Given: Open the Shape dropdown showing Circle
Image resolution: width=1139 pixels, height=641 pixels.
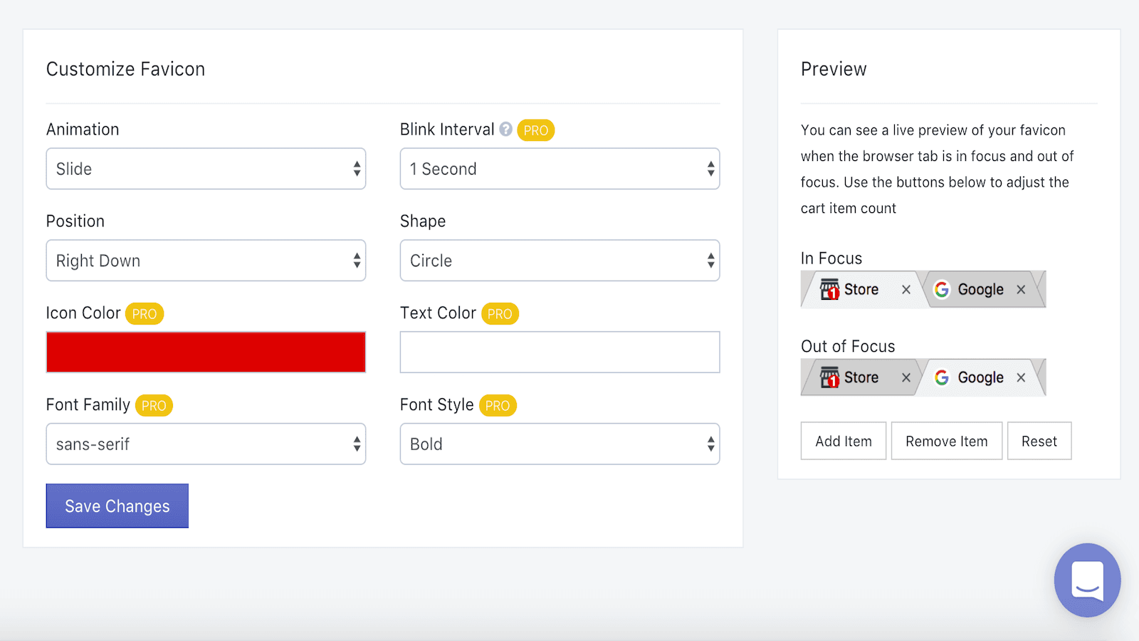Looking at the screenshot, I should click(560, 261).
